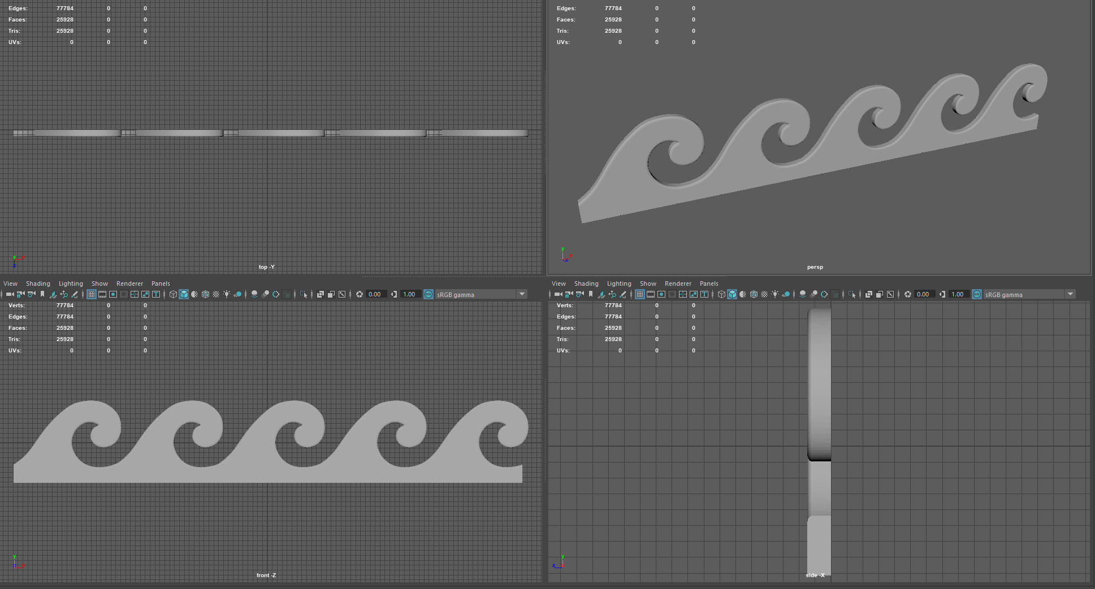Click Bookmarks icon in front panel toolbar
The width and height of the screenshot is (1095, 589).
(42, 294)
